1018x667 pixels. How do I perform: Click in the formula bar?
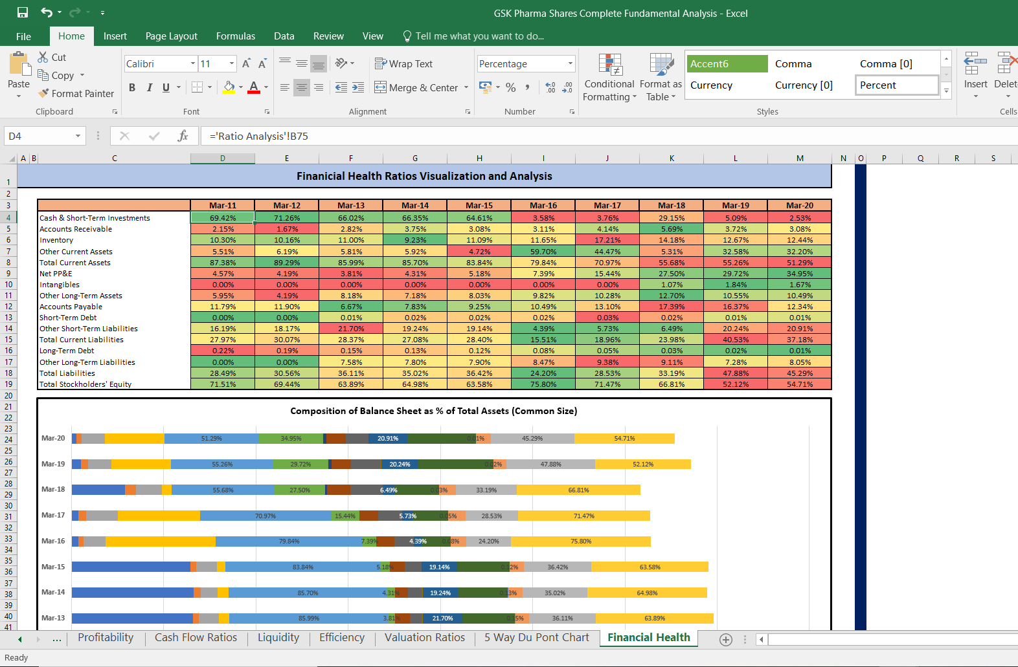click(x=609, y=136)
